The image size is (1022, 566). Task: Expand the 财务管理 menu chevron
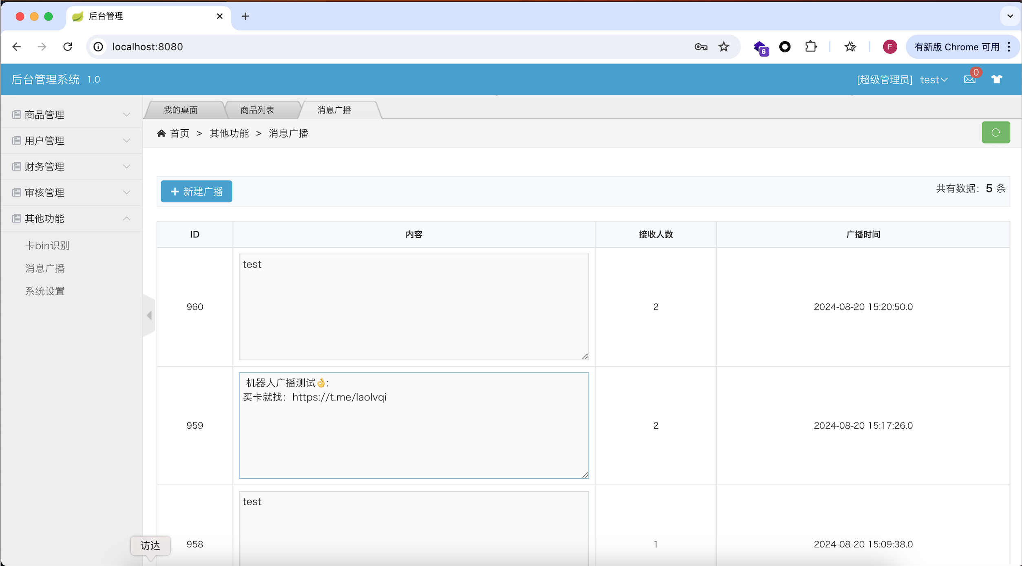tap(127, 166)
